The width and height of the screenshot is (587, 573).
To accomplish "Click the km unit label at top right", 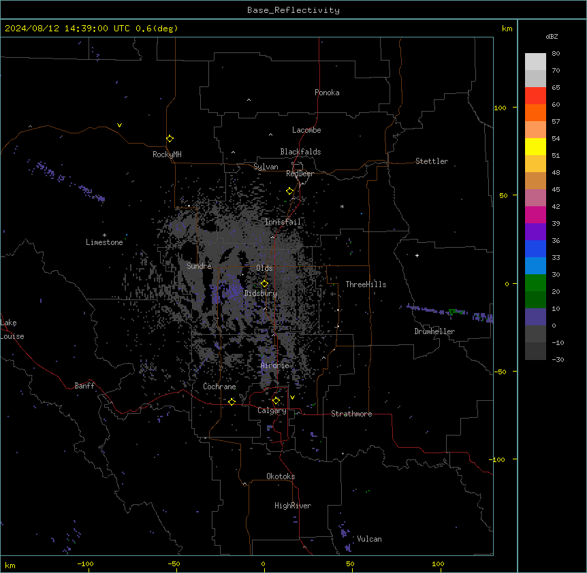I will [507, 29].
